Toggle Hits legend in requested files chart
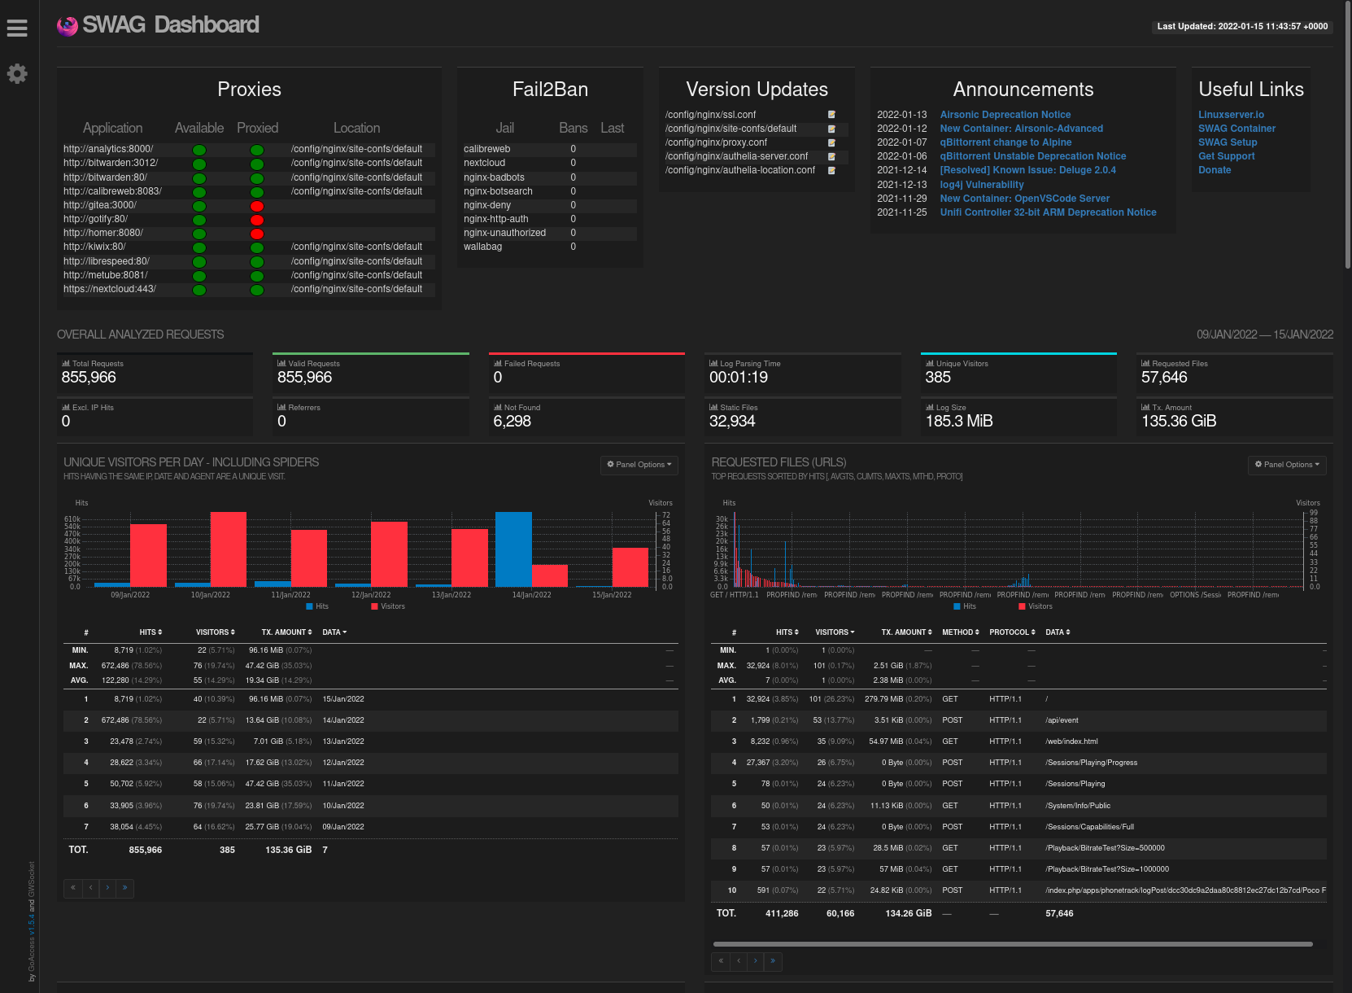Viewport: 1352px width, 993px height. click(965, 606)
